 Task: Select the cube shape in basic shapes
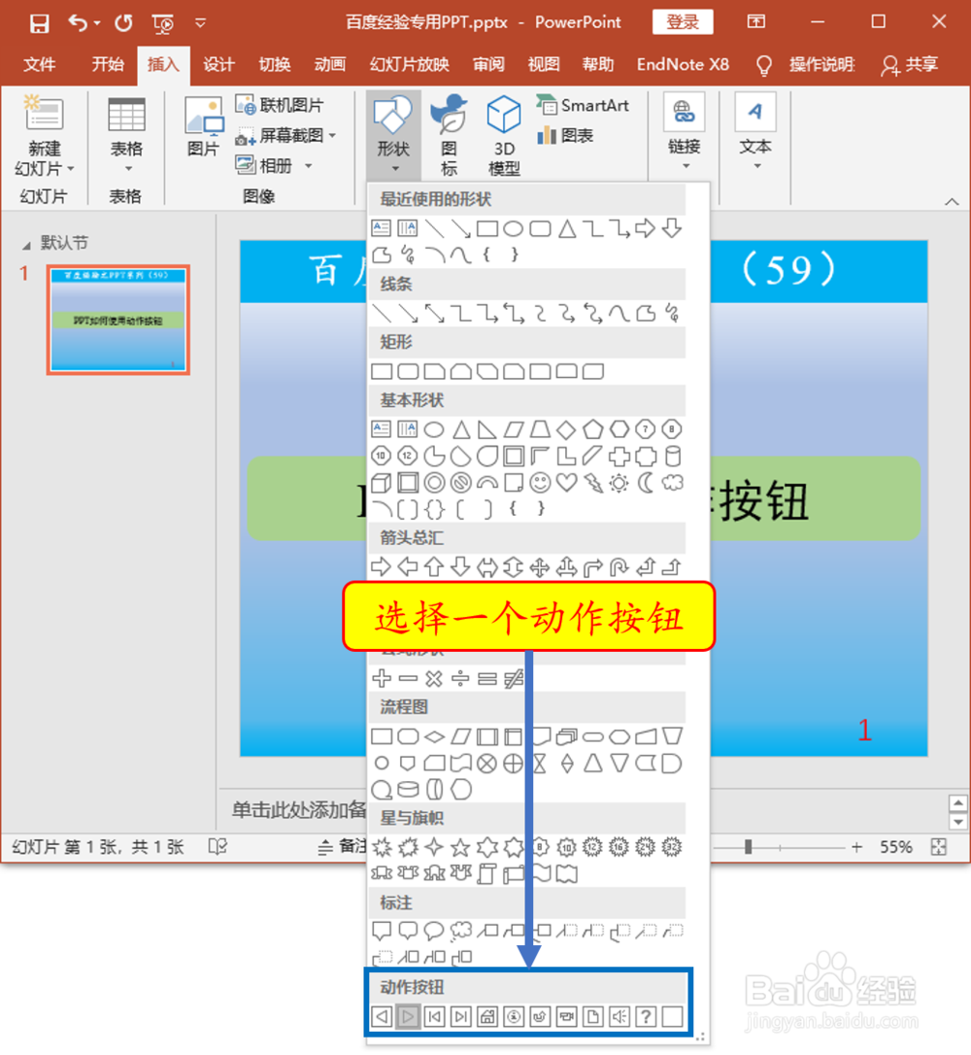[x=382, y=482]
